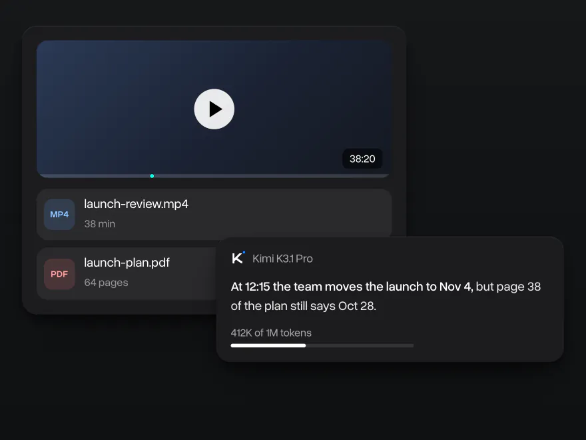Click the 'Kimi K3.1 Pro' model name

(282, 259)
